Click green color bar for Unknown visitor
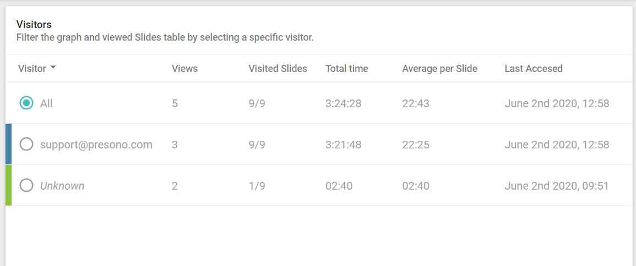This screenshot has height=266, width=636. click(8, 185)
